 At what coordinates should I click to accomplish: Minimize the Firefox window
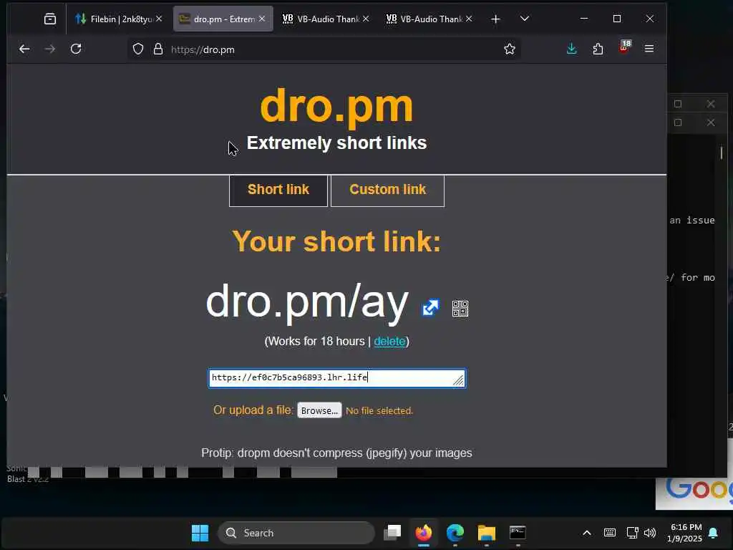click(584, 19)
